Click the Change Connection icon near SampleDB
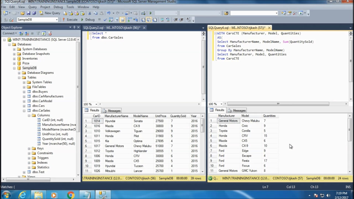This screenshot has height=199, width=354. click(x=11, y=20)
